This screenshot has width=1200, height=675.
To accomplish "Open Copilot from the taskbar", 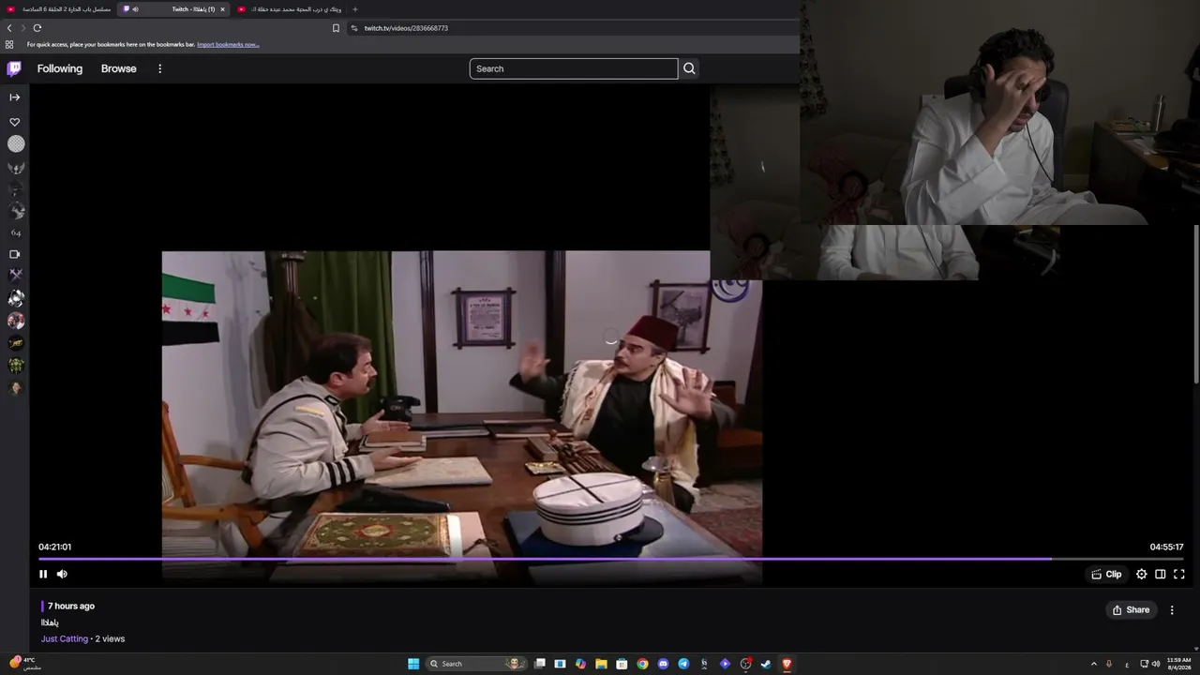I will coord(580,664).
